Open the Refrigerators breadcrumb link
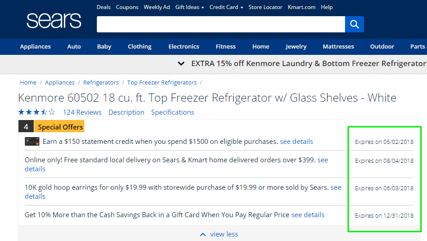This screenshot has height=241, width=427. 101,82
